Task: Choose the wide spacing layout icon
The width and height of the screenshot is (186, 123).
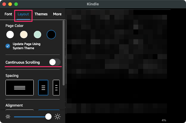Action: [x=20, y=88]
